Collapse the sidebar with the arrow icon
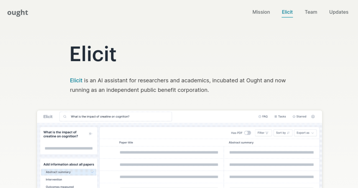 pyautogui.click(x=91, y=134)
